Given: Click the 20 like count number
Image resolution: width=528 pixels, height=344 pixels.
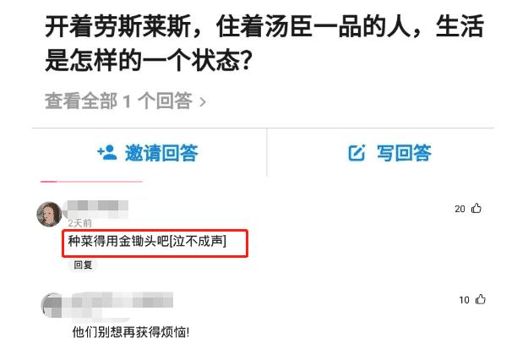Looking at the screenshot, I should (x=460, y=209).
